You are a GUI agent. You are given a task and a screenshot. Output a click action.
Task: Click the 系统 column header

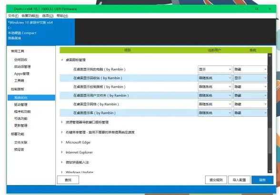pos(253,50)
